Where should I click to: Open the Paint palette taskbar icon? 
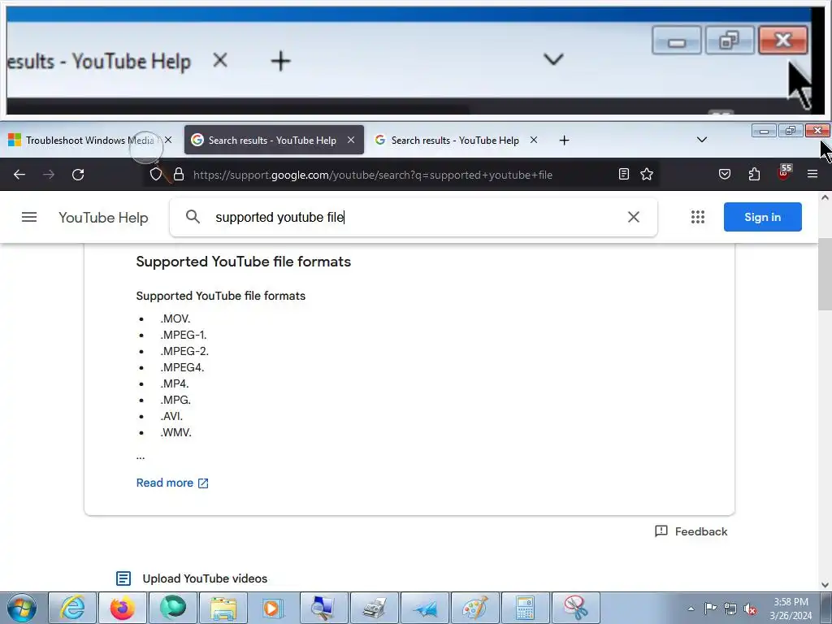click(475, 608)
